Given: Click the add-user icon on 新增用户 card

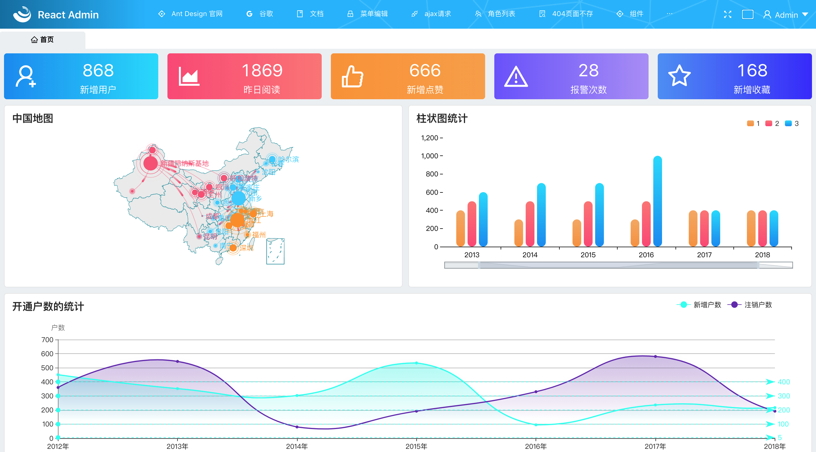Looking at the screenshot, I should (25, 76).
